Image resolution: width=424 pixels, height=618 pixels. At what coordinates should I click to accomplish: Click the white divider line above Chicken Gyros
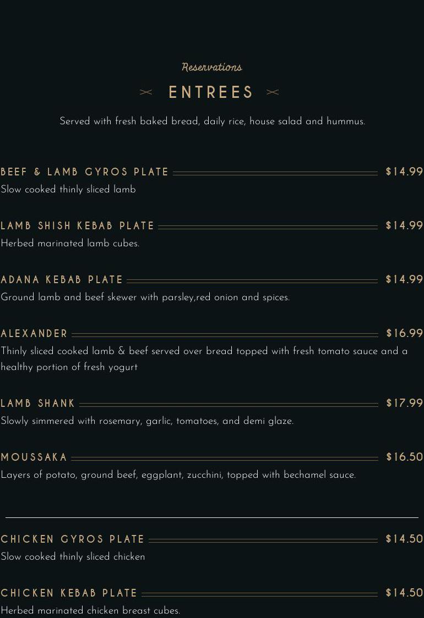212,517
